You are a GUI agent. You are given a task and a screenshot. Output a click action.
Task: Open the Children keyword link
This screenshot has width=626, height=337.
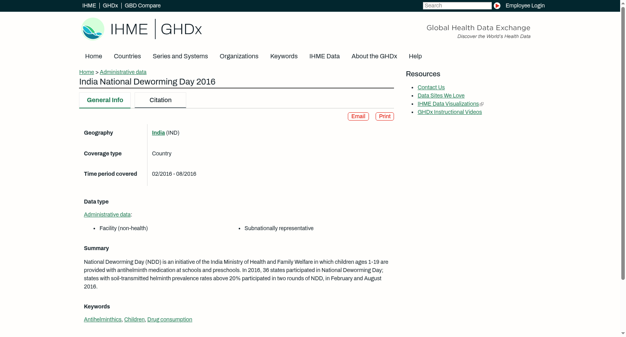[x=134, y=320]
